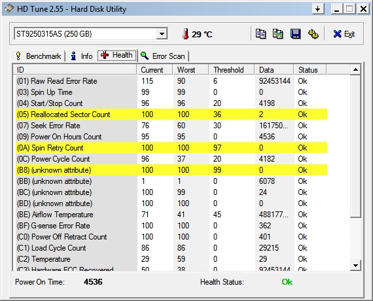Screen dimensions: 373x301
Task: Click data value 29215
Action: (x=269, y=248)
